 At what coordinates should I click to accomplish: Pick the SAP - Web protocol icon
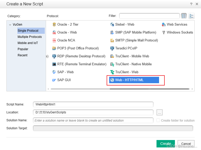click(x=54, y=72)
